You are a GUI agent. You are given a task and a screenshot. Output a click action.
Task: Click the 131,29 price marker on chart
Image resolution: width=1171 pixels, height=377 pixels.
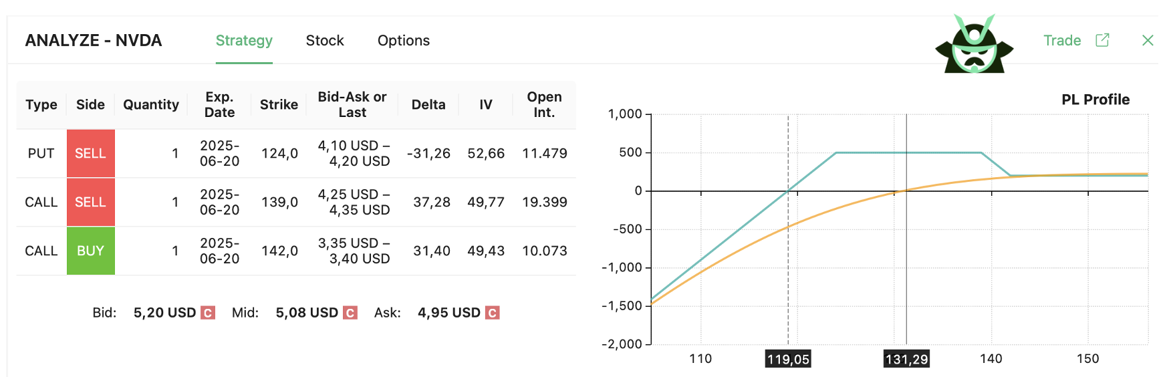pyautogui.click(x=906, y=360)
